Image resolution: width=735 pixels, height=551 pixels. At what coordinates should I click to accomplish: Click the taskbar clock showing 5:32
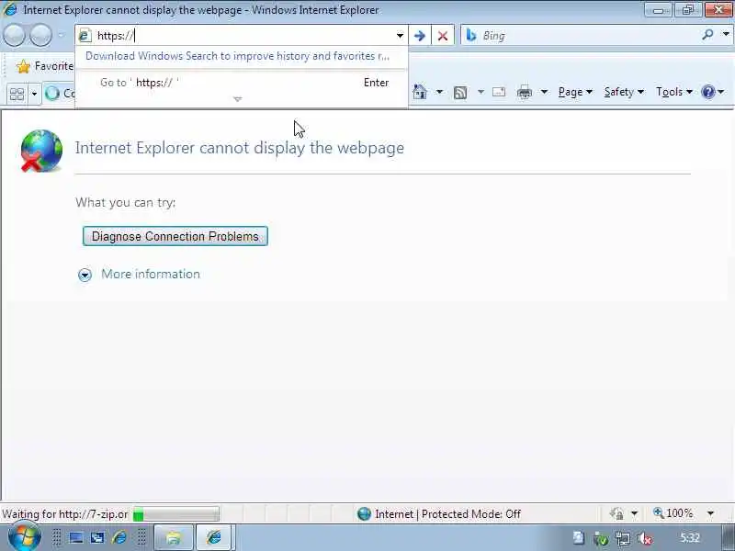coord(690,538)
